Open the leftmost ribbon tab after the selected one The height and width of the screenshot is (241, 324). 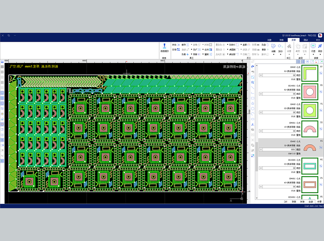(x=269, y=40)
